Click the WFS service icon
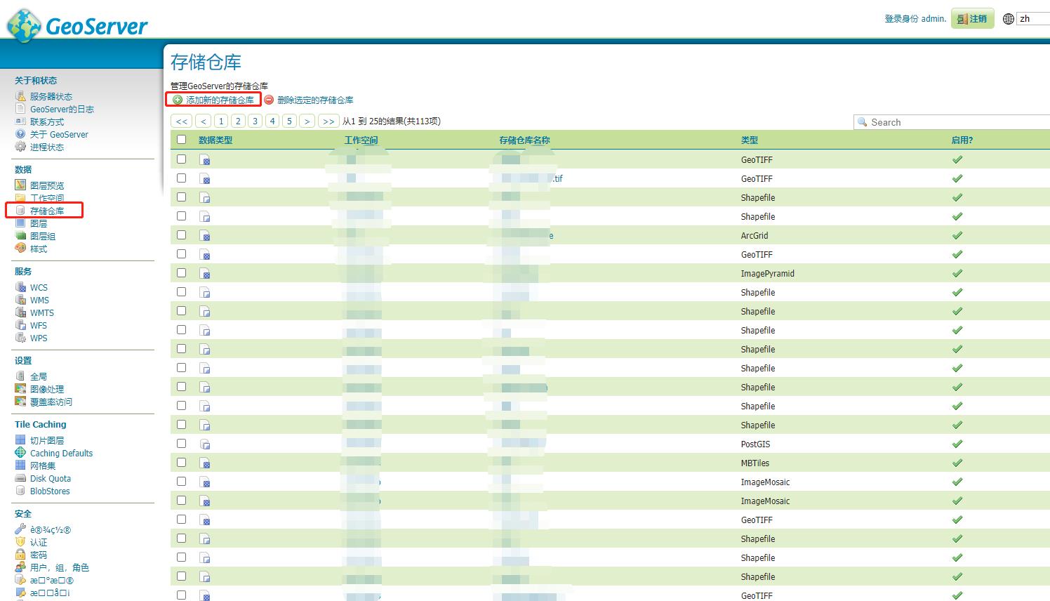 [20, 325]
